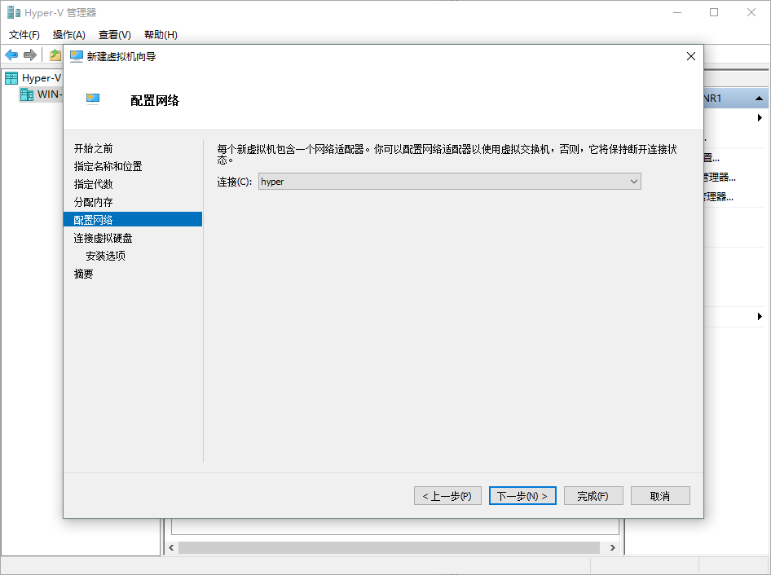Viewport: 771px width, 575px height.
Task: Go to the 指定名称和位置 wizard step
Action: pyautogui.click(x=108, y=167)
